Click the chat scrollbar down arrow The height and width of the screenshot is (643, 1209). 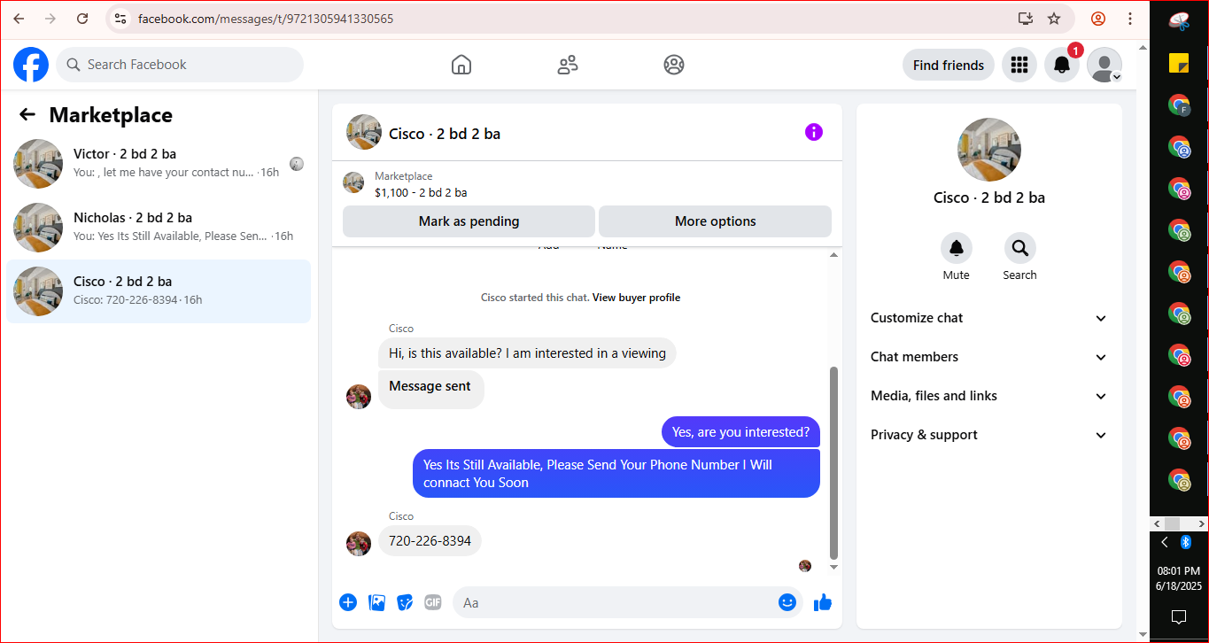[x=833, y=567]
